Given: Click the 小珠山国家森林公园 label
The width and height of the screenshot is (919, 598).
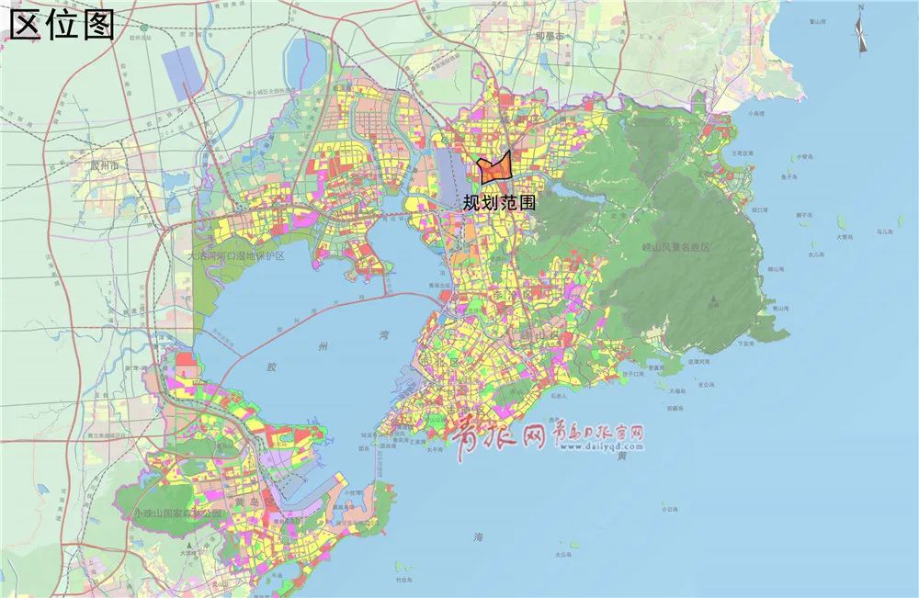Looking at the screenshot, I should point(176,513).
